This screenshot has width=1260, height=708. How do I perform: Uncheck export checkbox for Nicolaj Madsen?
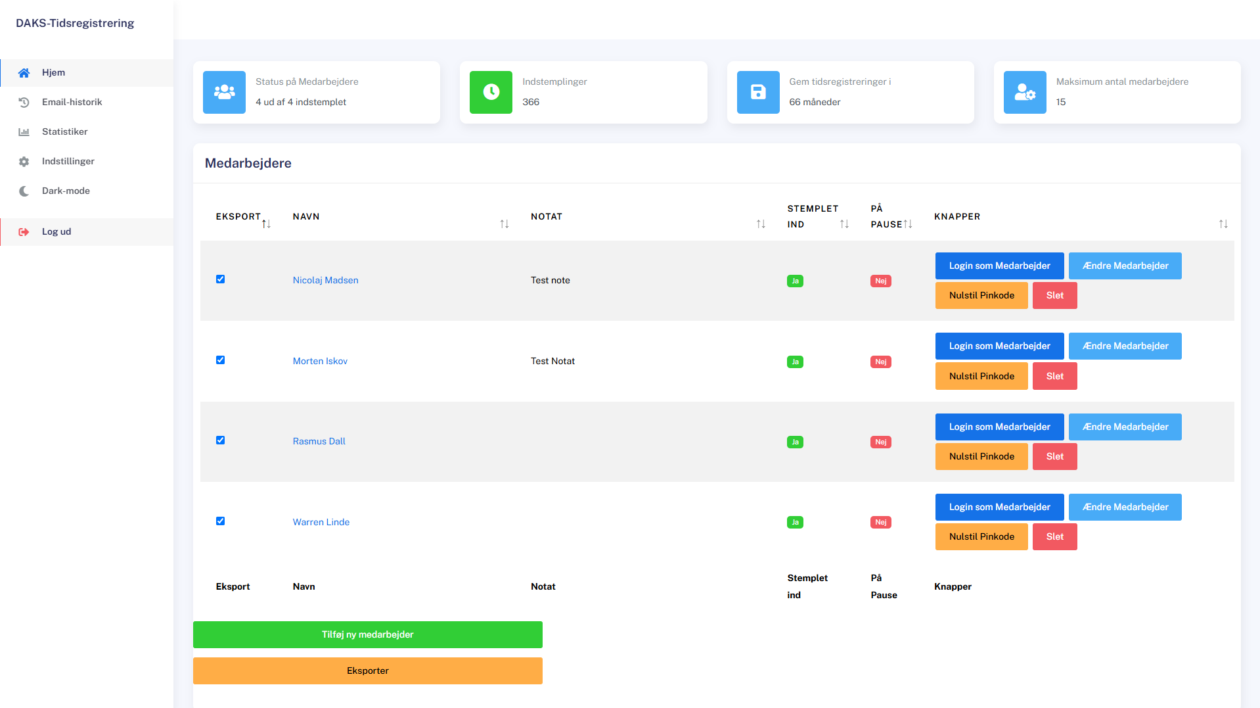click(220, 279)
